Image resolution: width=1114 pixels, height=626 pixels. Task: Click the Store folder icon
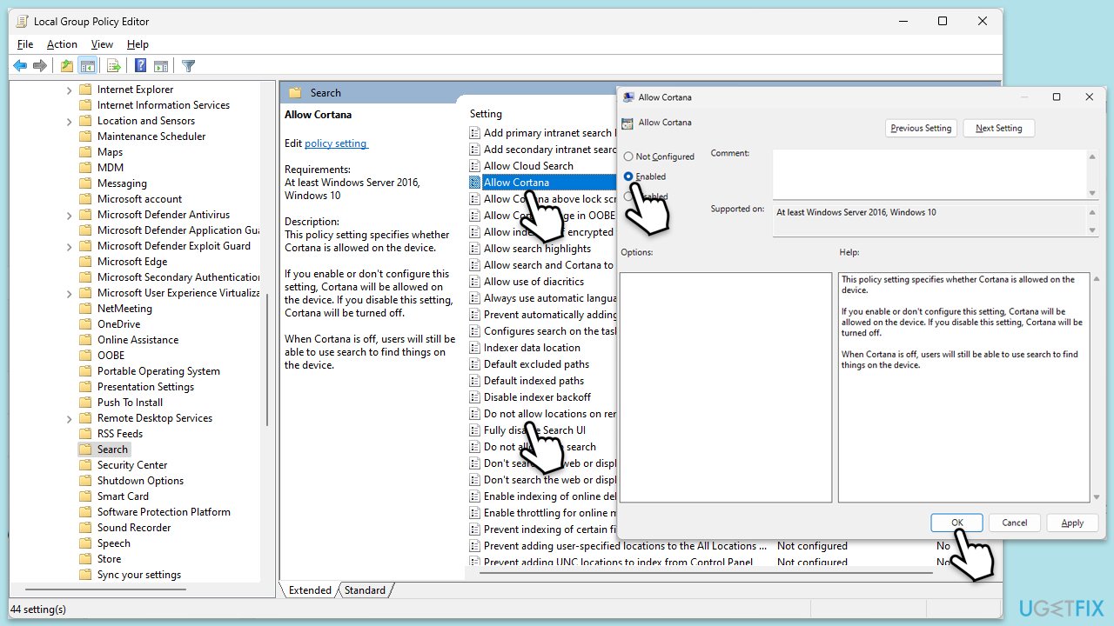pyautogui.click(x=85, y=559)
